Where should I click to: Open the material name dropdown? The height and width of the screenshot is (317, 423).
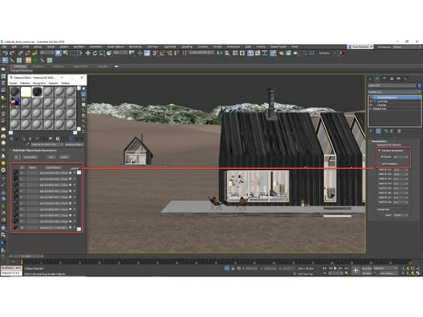point(47,145)
